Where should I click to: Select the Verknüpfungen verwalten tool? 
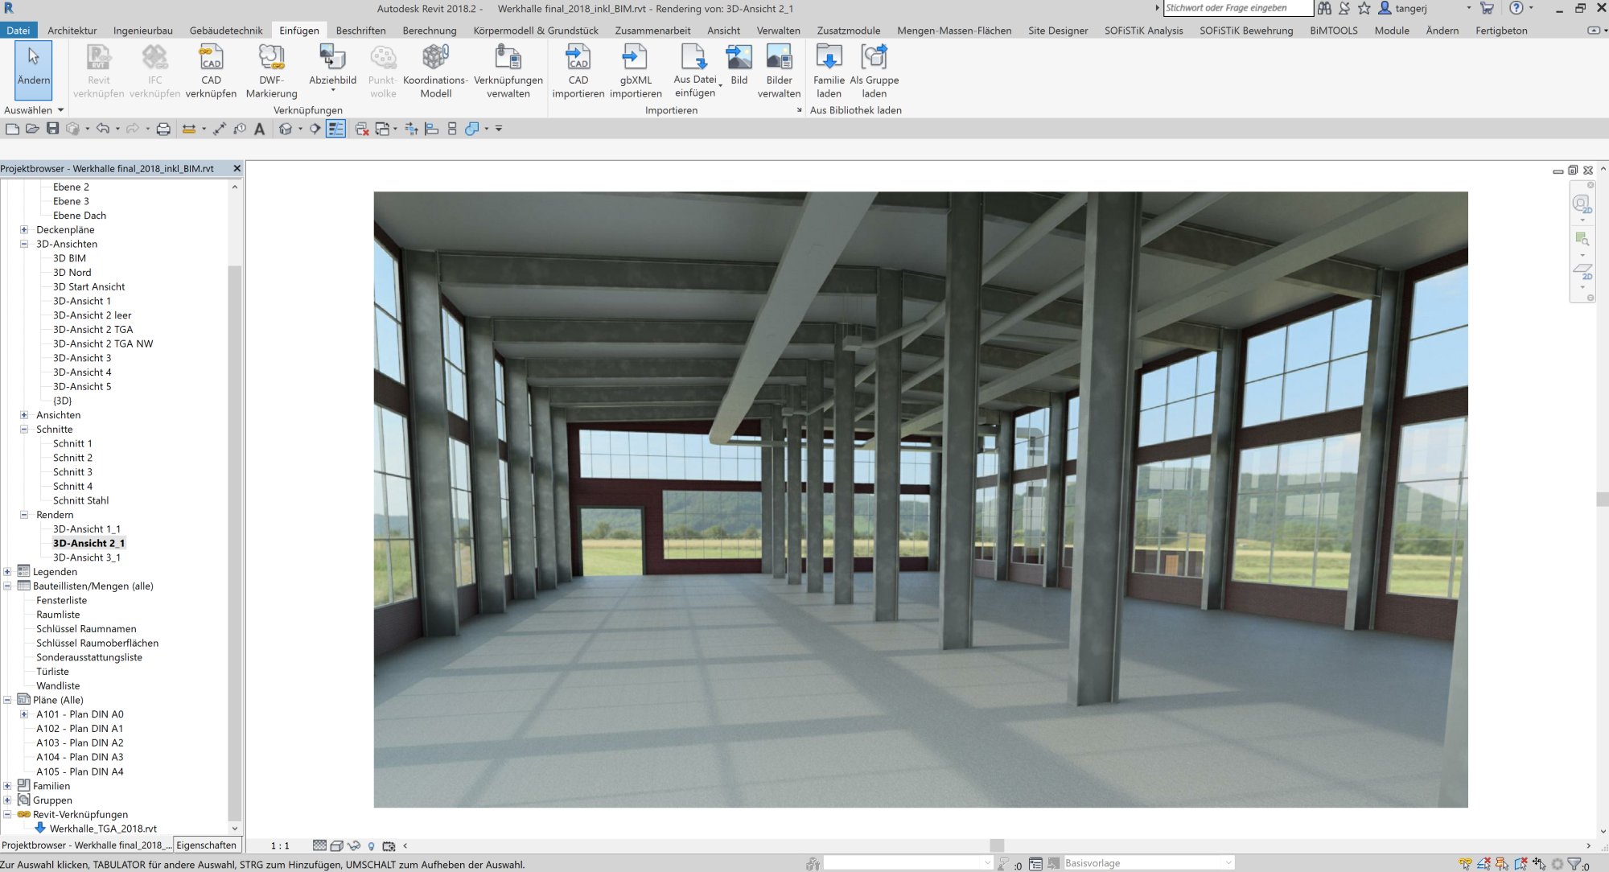click(x=509, y=70)
